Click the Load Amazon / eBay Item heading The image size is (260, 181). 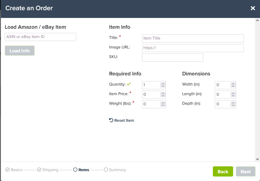(x=35, y=27)
